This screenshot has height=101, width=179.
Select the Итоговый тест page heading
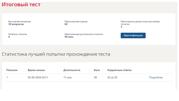[x=21, y=4]
